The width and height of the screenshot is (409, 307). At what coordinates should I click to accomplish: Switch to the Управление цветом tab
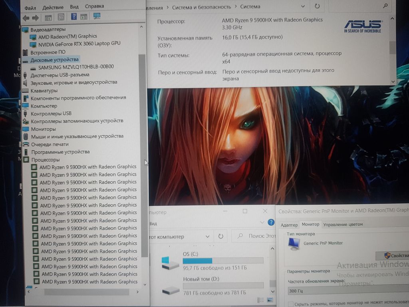point(343,224)
